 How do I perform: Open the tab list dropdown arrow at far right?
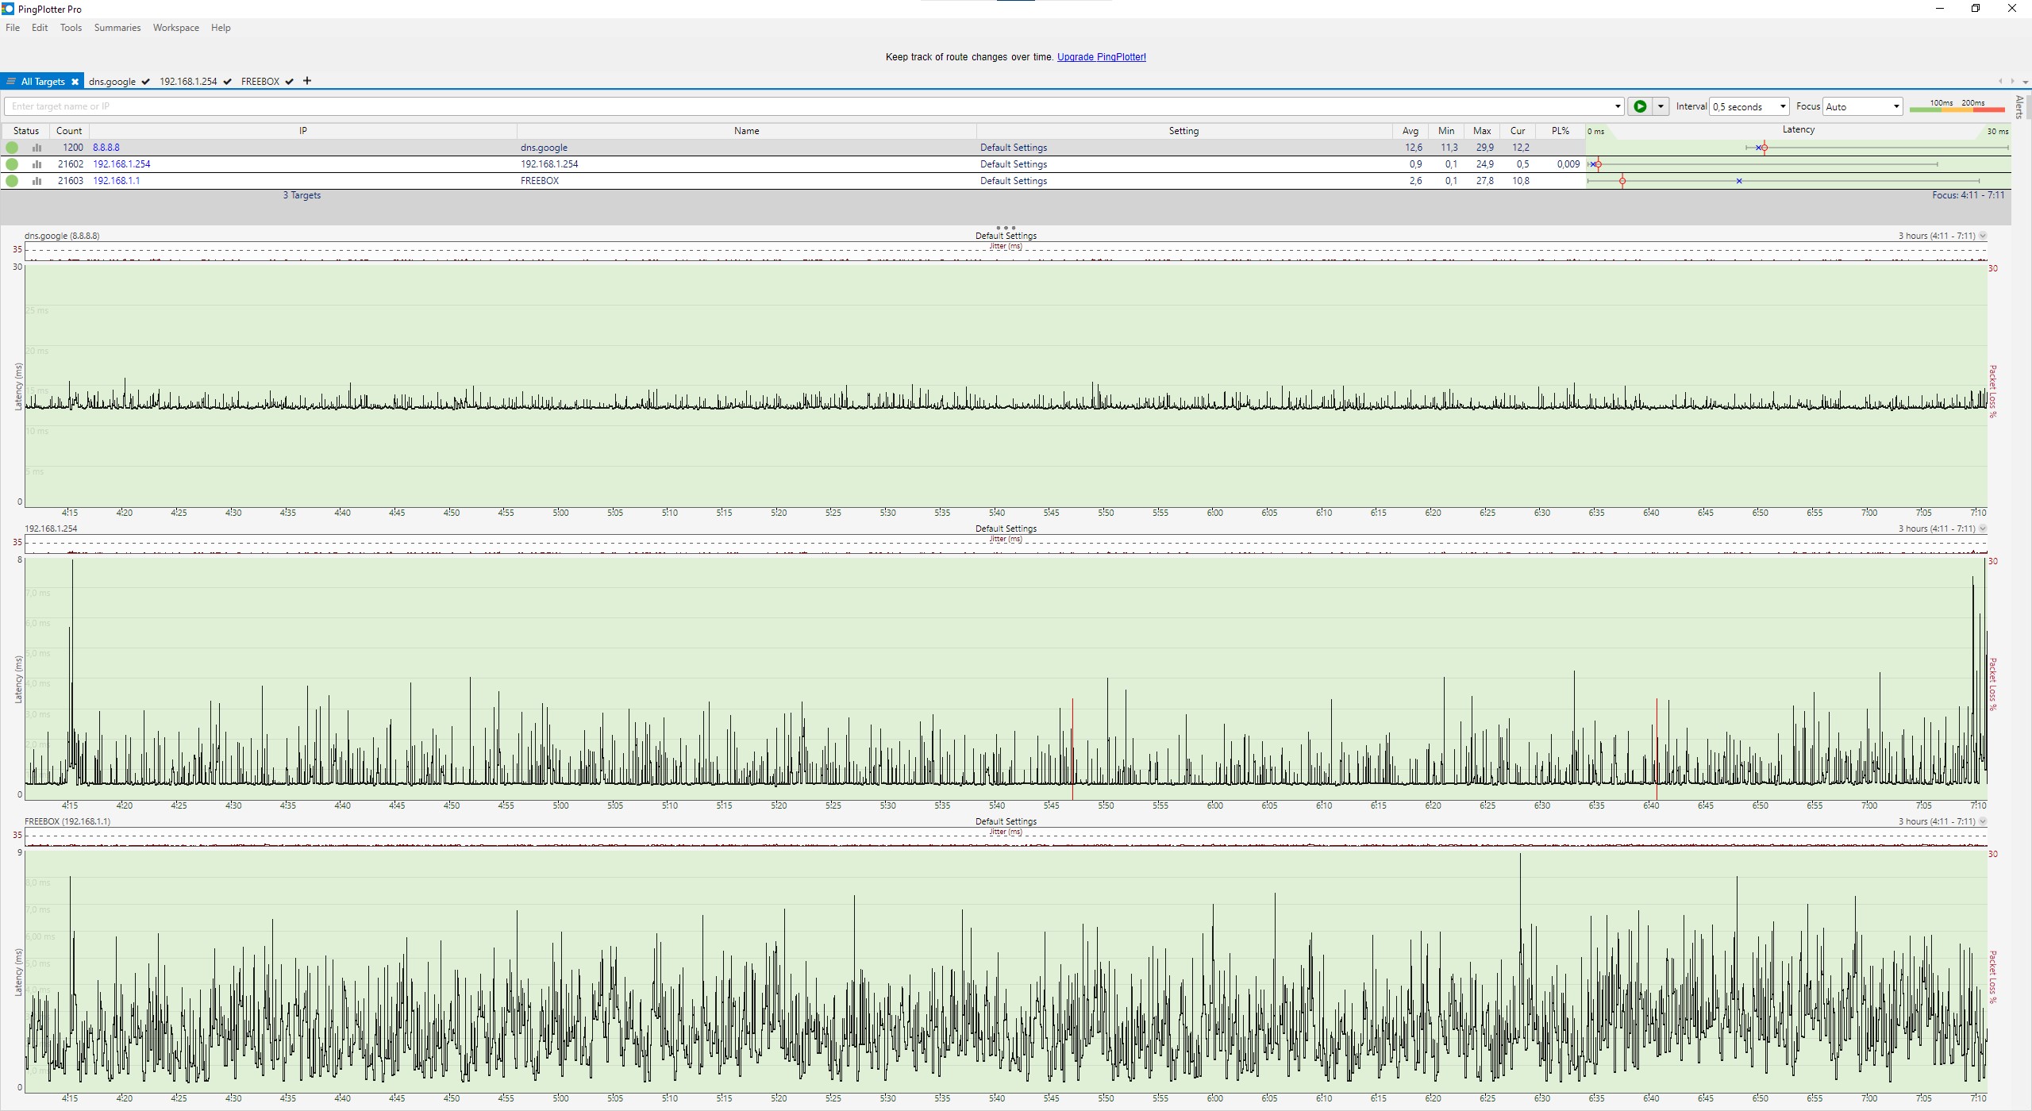coord(2025,82)
